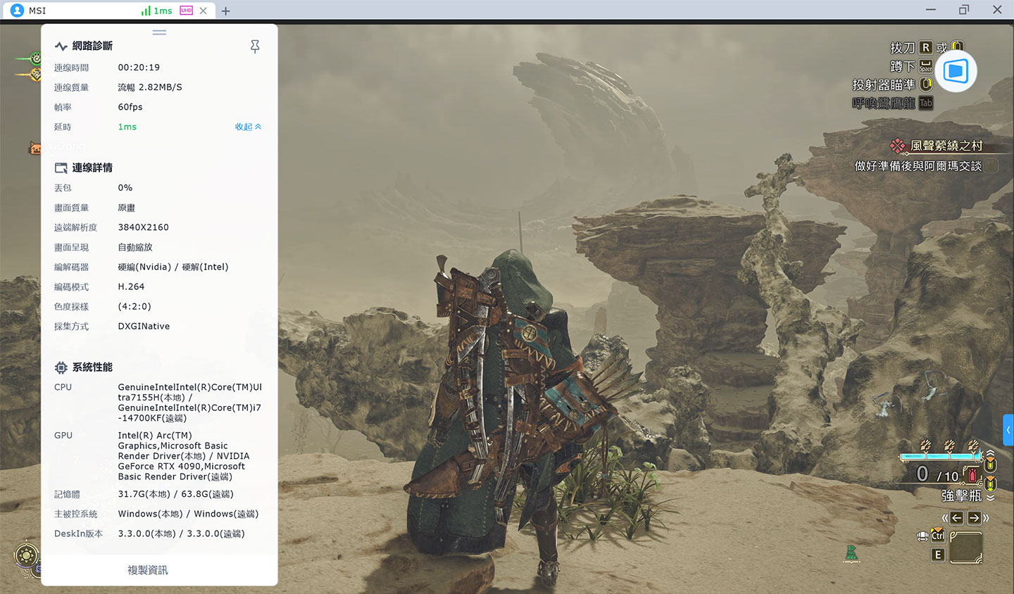Click the UHD quality badge in tab

pos(186,11)
